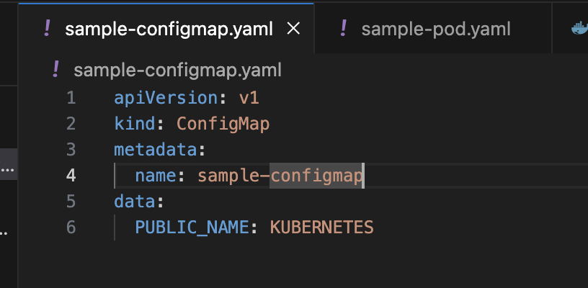Open sample-configmap.yaml breadcrumb
The image size is (588, 288).
(x=177, y=71)
